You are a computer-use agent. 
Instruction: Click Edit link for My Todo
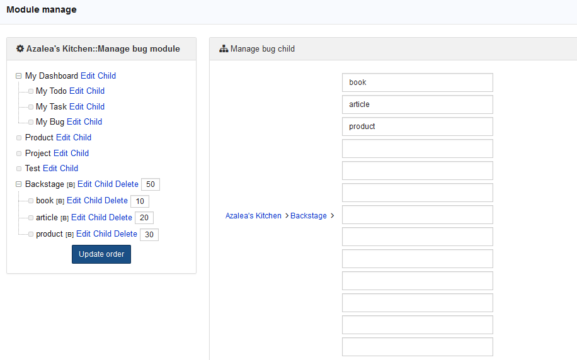[x=76, y=91]
